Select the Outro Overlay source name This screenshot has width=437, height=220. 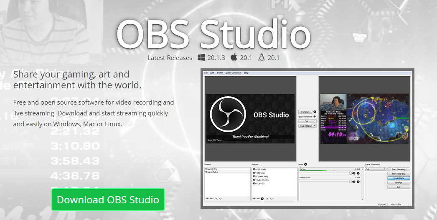(x=262, y=180)
